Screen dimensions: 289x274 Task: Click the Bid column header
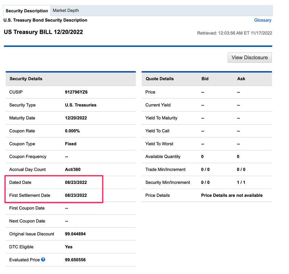[x=205, y=79]
